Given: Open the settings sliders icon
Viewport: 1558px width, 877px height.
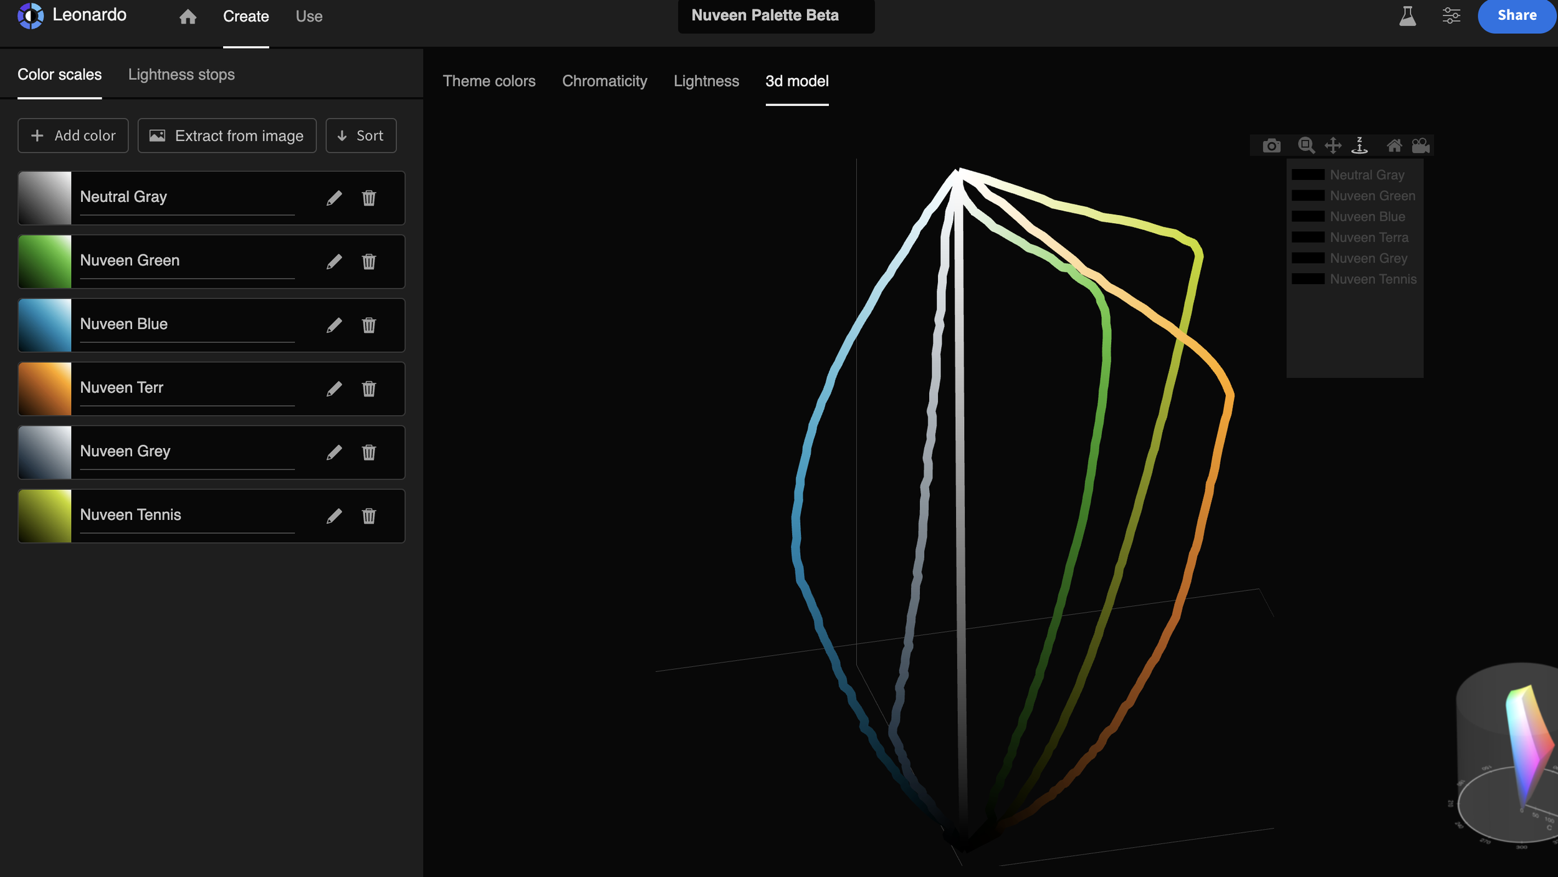Looking at the screenshot, I should (x=1451, y=16).
